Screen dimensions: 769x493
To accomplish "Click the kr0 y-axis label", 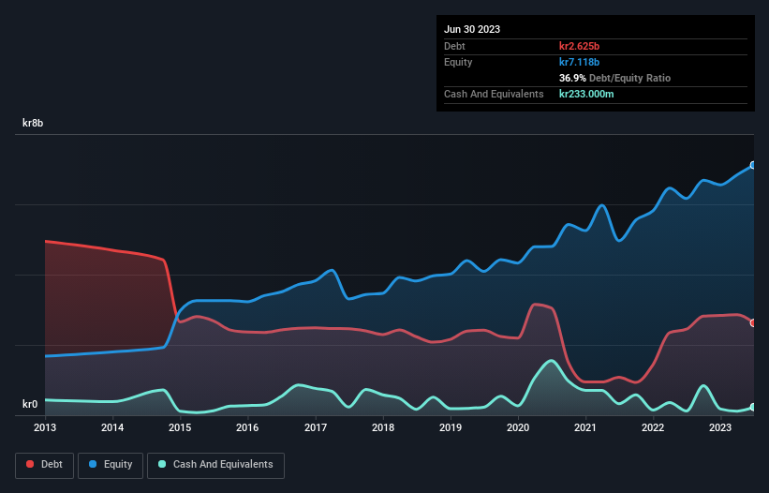I will 30,404.
